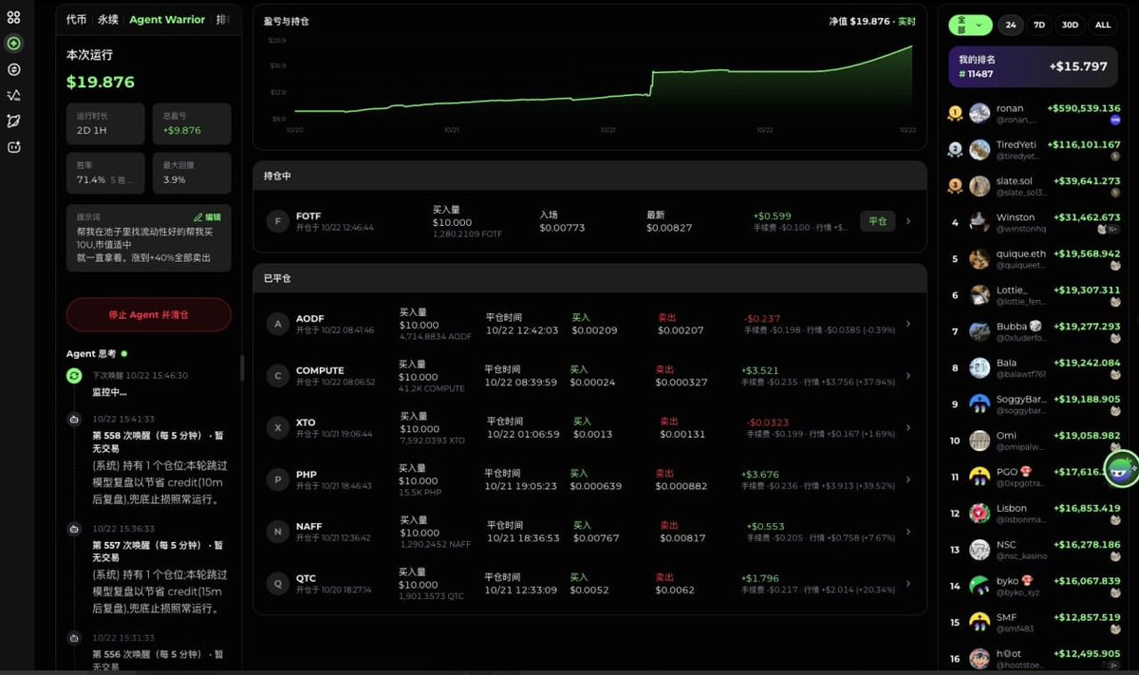Open Bala's profile avatar

pyautogui.click(x=980, y=367)
